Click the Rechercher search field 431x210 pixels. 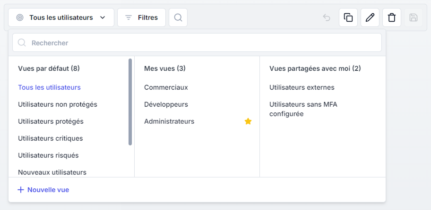(197, 42)
